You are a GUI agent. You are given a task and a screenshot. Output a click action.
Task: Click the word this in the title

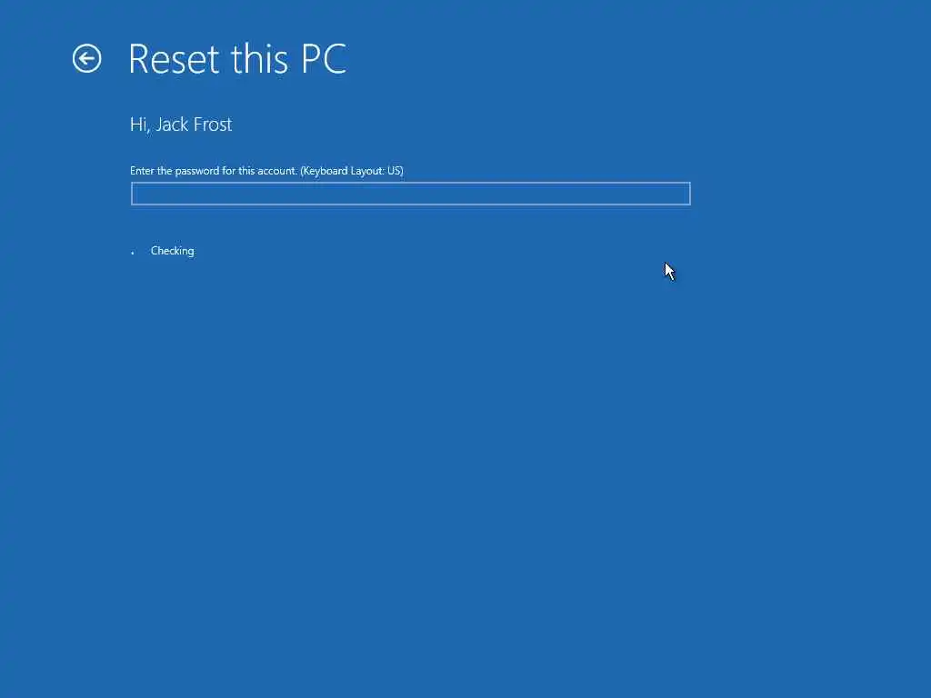[259, 59]
